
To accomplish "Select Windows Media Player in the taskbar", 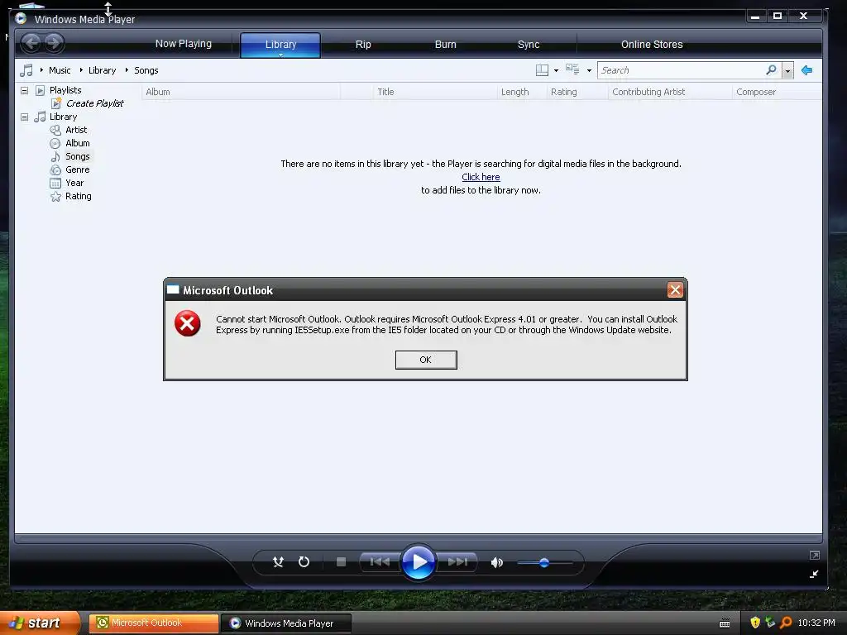I will point(287,623).
